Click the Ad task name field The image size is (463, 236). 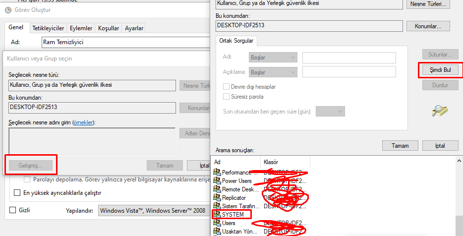(126, 42)
